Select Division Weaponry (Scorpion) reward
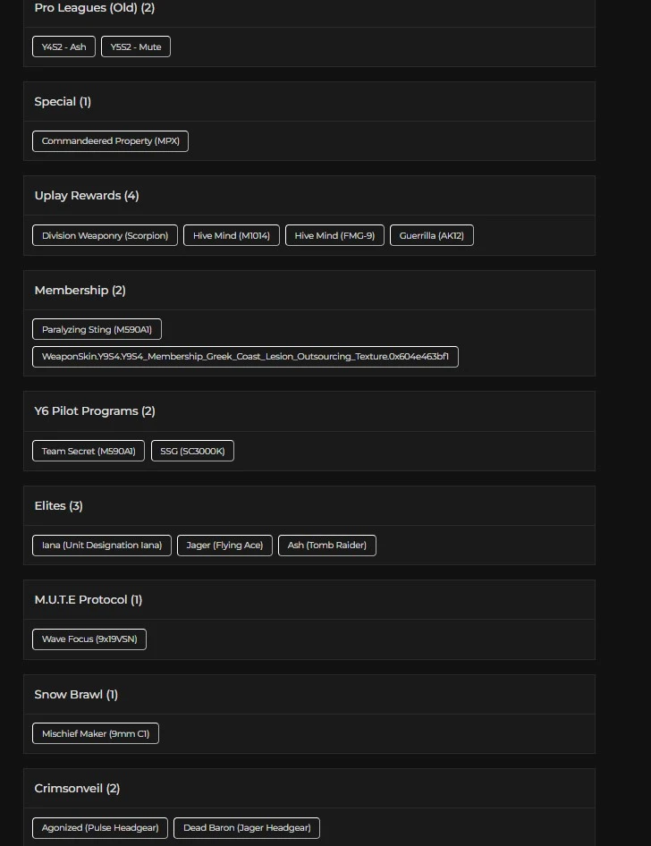This screenshot has width=651, height=846. tap(105, 235)
